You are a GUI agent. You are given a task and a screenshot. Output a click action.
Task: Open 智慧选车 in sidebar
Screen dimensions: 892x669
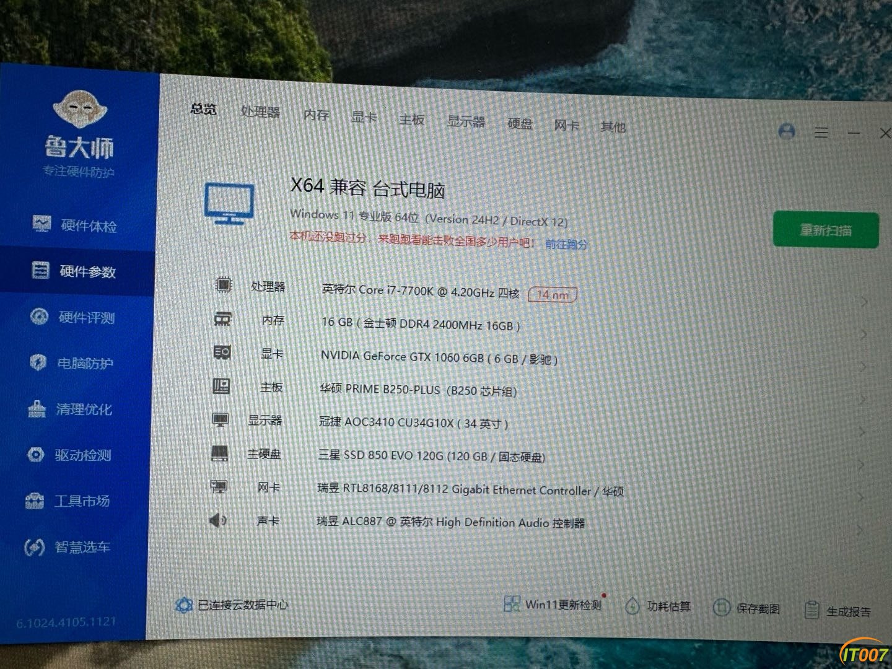(67, 547)
